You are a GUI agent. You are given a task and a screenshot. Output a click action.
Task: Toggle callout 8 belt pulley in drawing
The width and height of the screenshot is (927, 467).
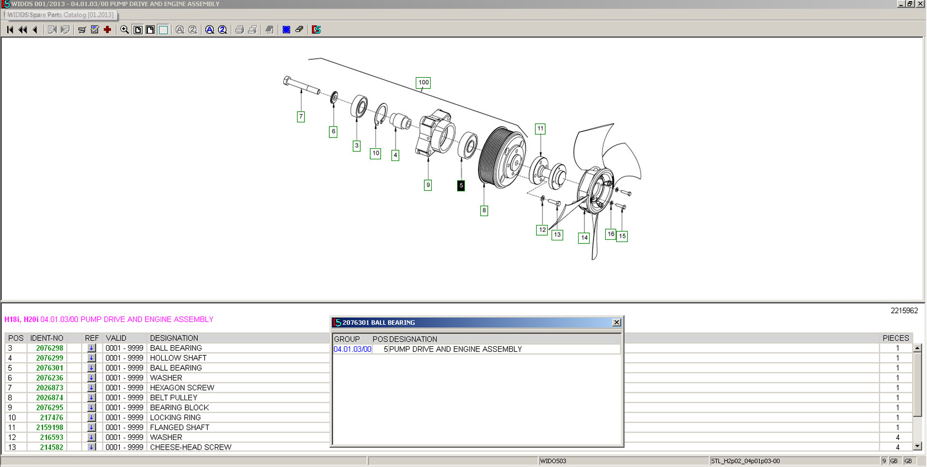(x=484, y=210)
